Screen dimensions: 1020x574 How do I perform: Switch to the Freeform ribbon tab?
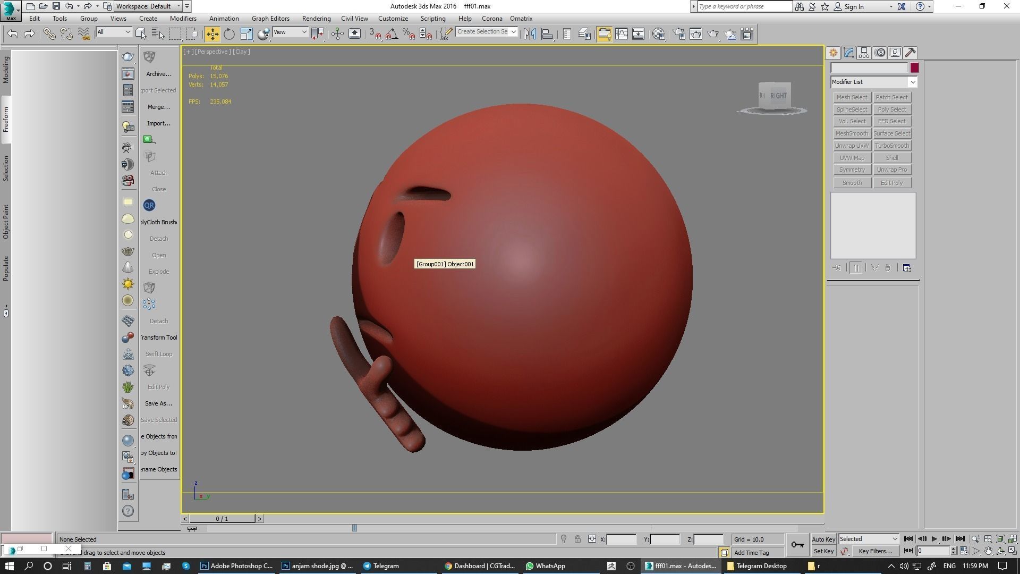(6, 120)
